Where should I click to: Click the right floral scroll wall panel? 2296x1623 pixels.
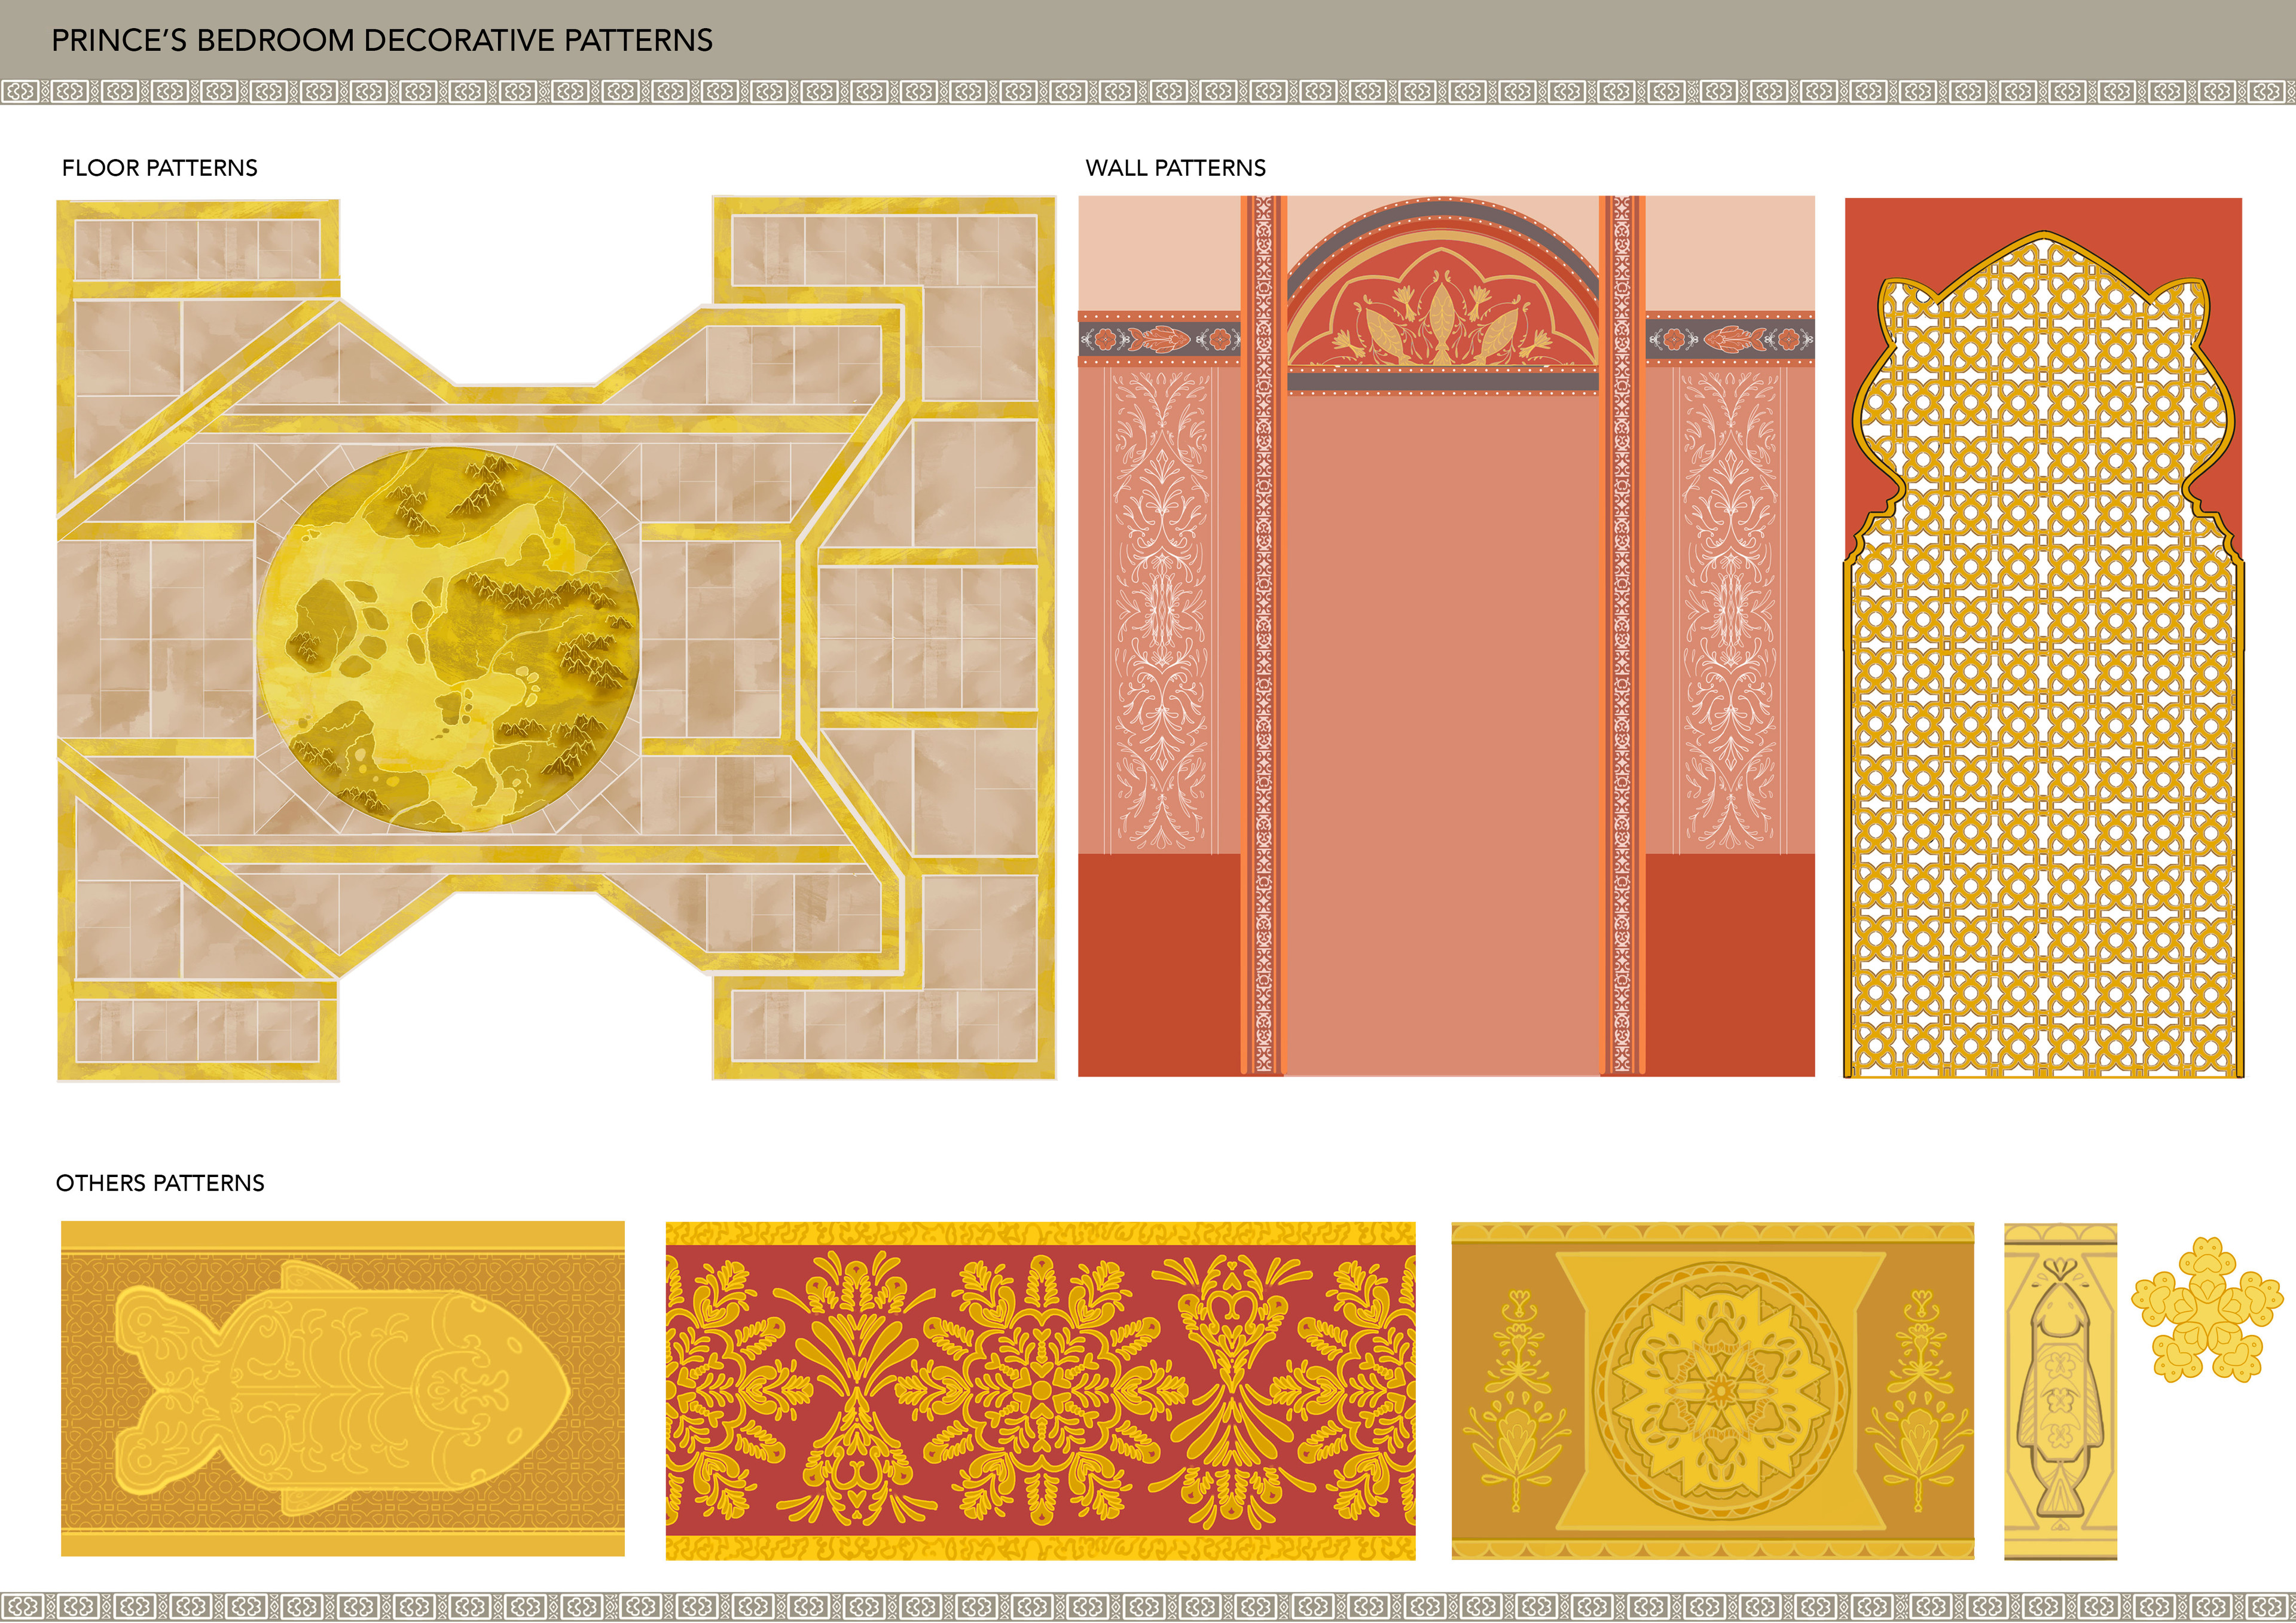pos(1730,612)
